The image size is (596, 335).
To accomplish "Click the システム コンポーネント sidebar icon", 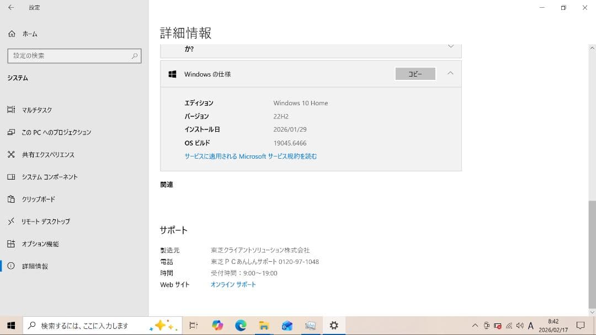I will pyautogui.click(x=11, y=177).
